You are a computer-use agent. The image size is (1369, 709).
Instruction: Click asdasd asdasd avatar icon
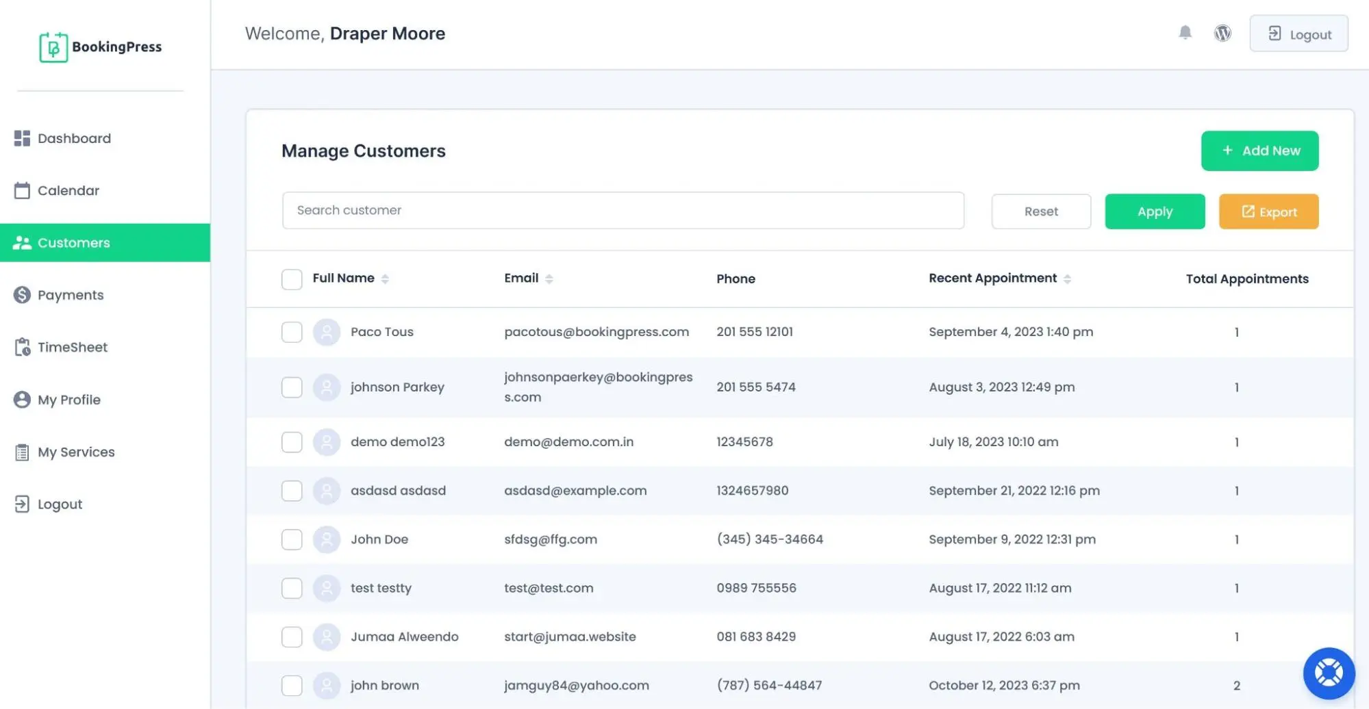327,491
